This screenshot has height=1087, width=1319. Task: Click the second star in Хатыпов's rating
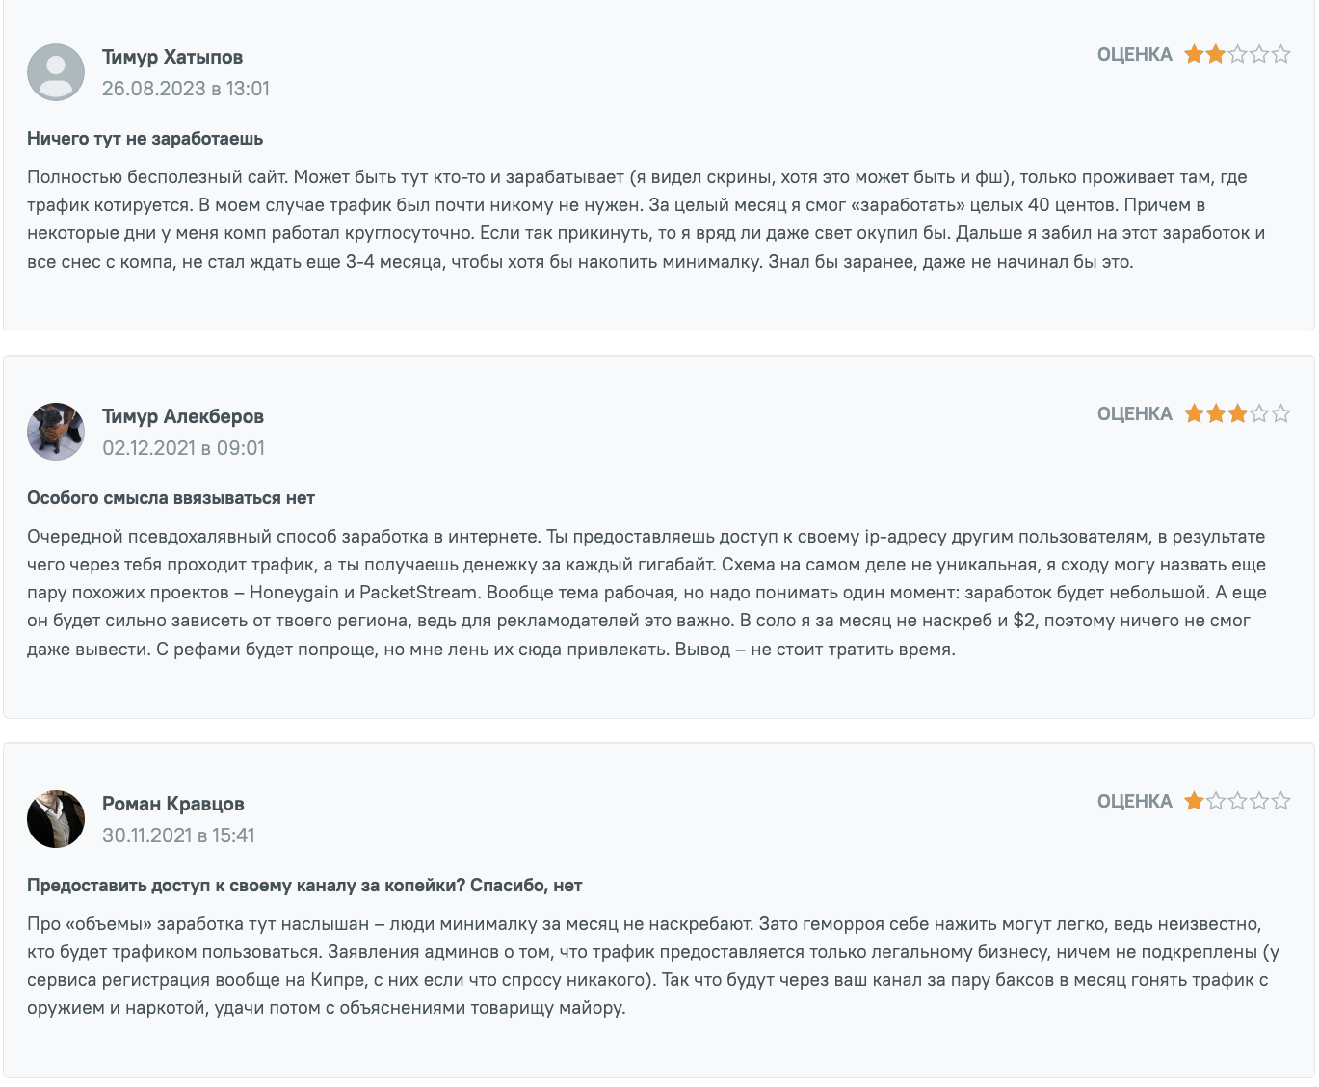coord(1216,55)
